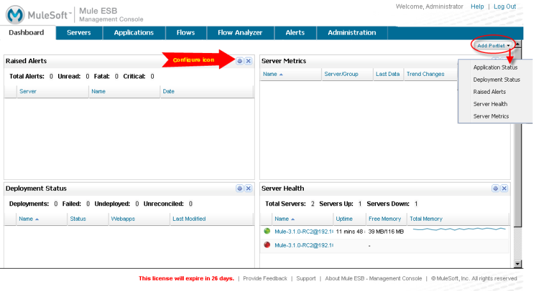The width and height of the screenshot is (533, 291).
Task: Close the Deployment Status portlet
Action: [x=248, y=188]
